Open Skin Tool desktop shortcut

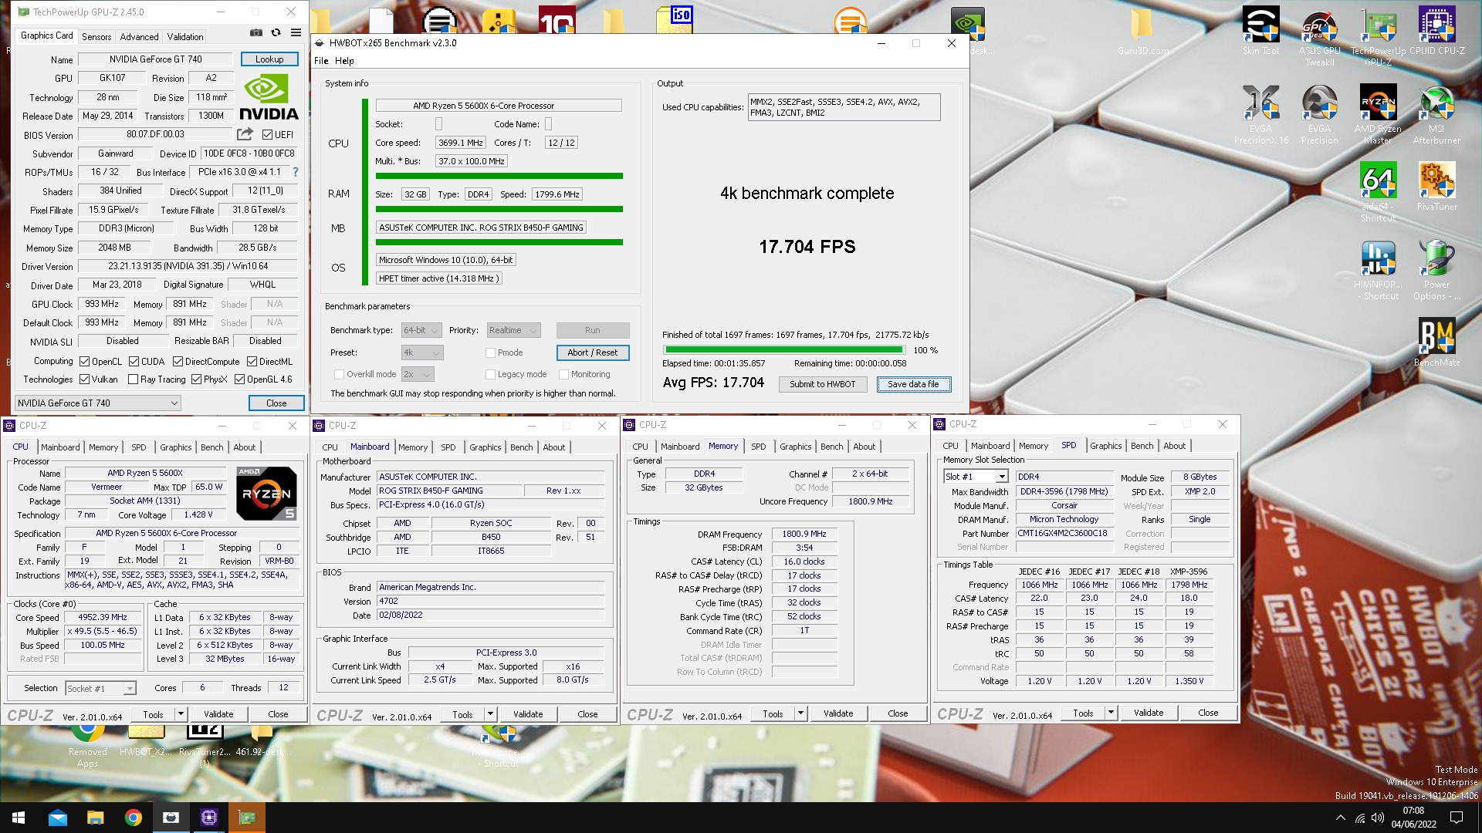click(x=1260, y=32)
